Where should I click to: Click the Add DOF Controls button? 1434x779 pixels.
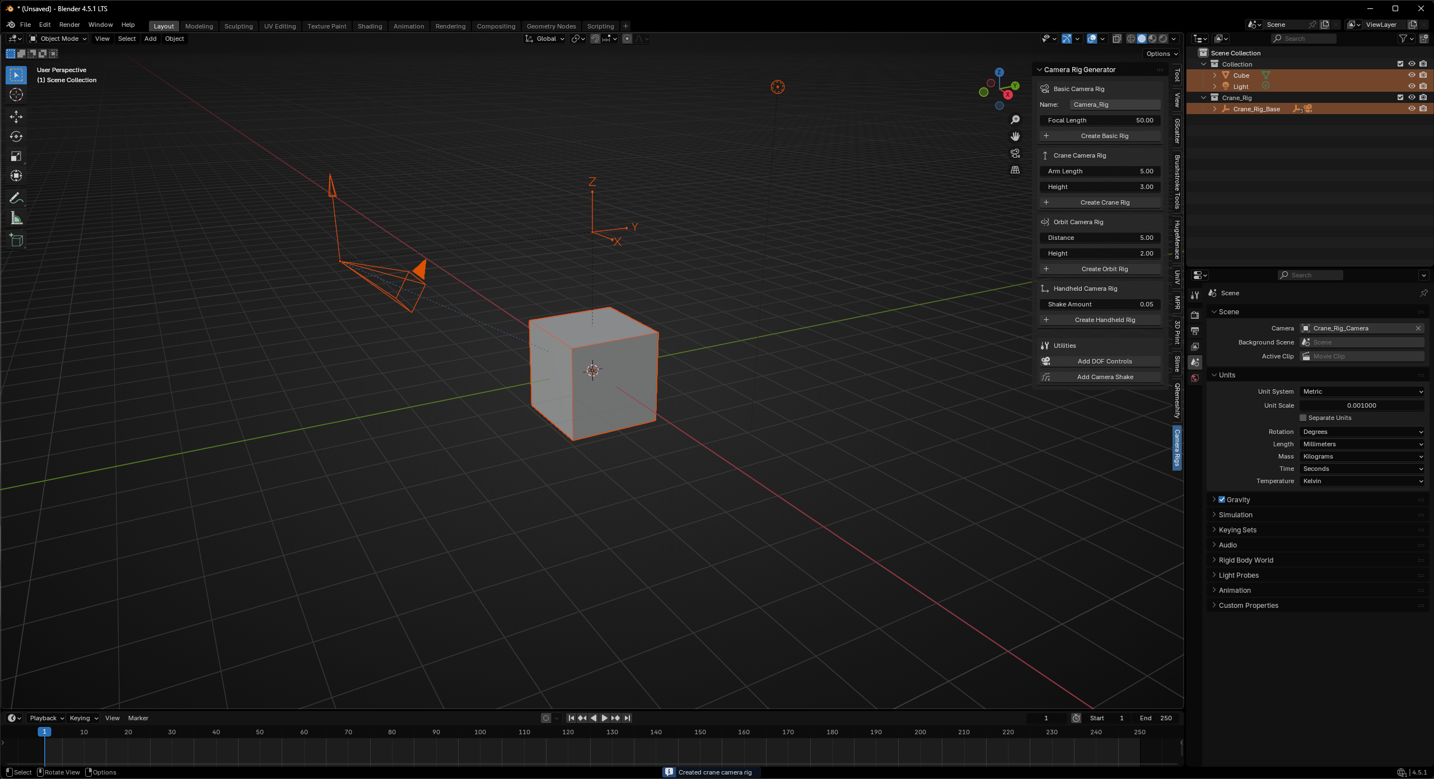1099,361
